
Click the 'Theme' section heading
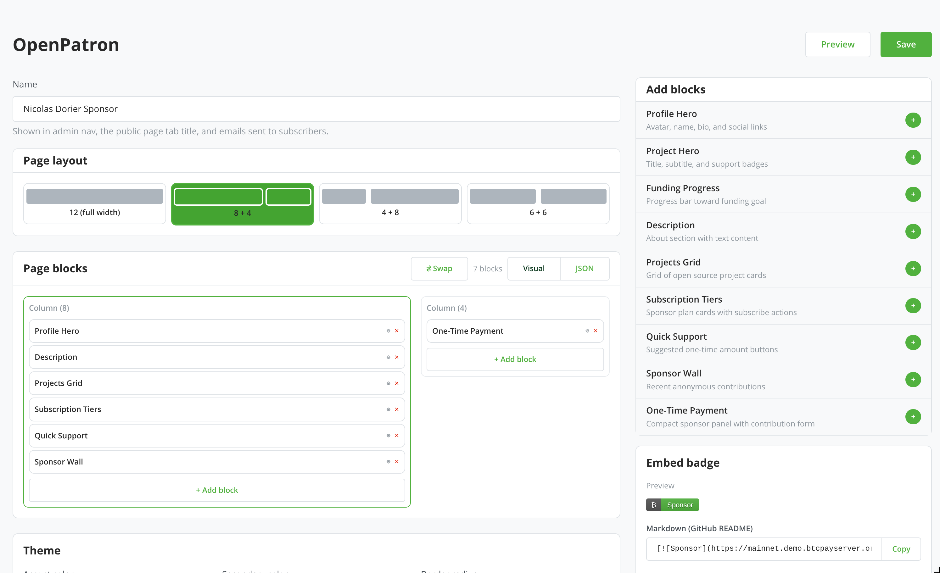[x=42, y=550]
